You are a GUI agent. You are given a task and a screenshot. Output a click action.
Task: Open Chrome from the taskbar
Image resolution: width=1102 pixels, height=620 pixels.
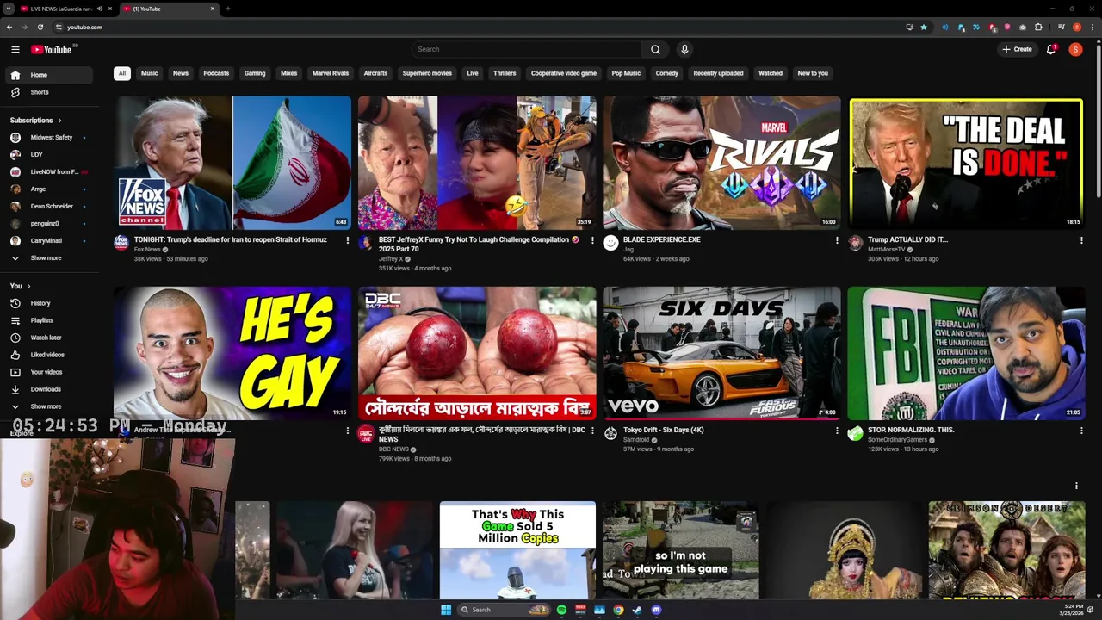(x=618, y=610)
